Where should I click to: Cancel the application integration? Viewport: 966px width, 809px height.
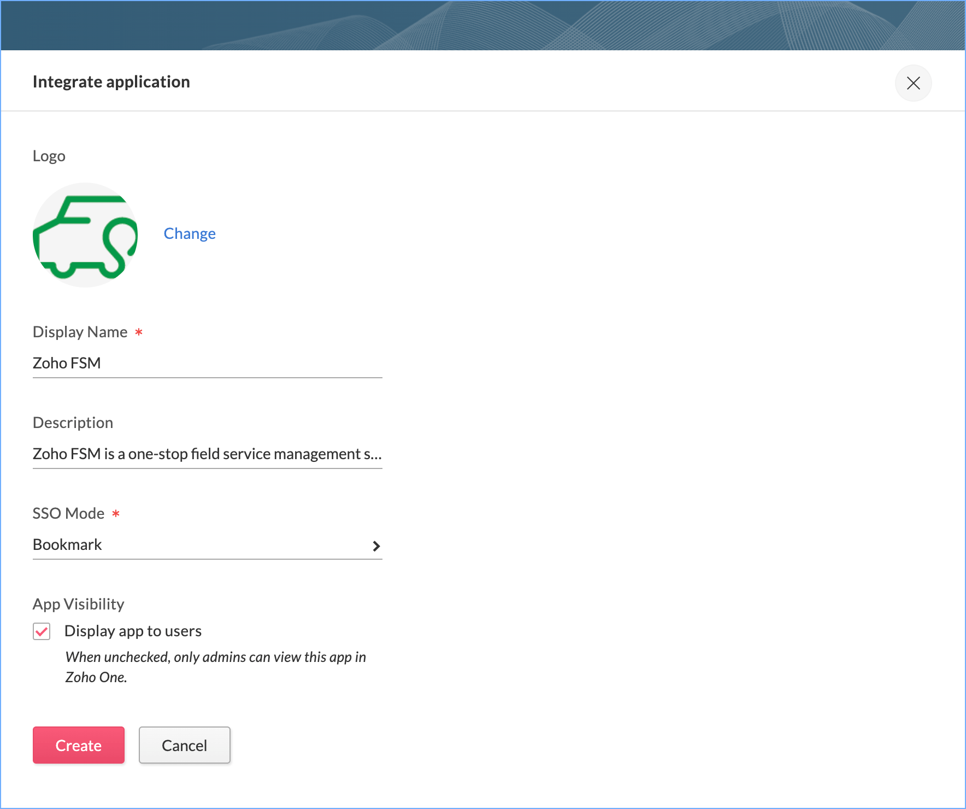pos(185,745)
